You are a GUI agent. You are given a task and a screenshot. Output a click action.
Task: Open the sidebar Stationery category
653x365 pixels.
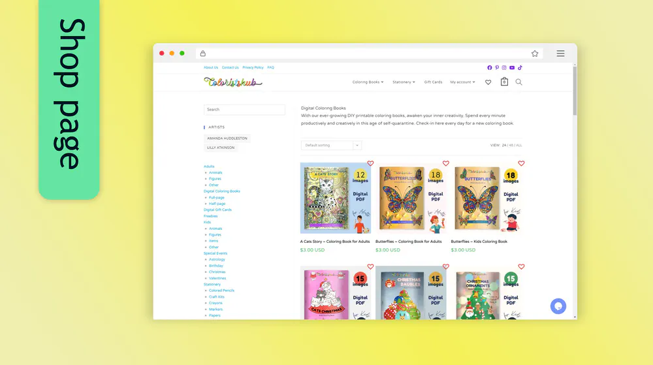coord(212,284)
